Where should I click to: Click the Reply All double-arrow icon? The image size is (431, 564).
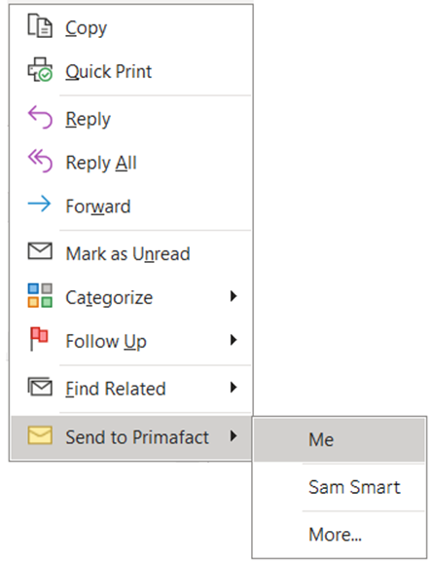tap(40, 161)
